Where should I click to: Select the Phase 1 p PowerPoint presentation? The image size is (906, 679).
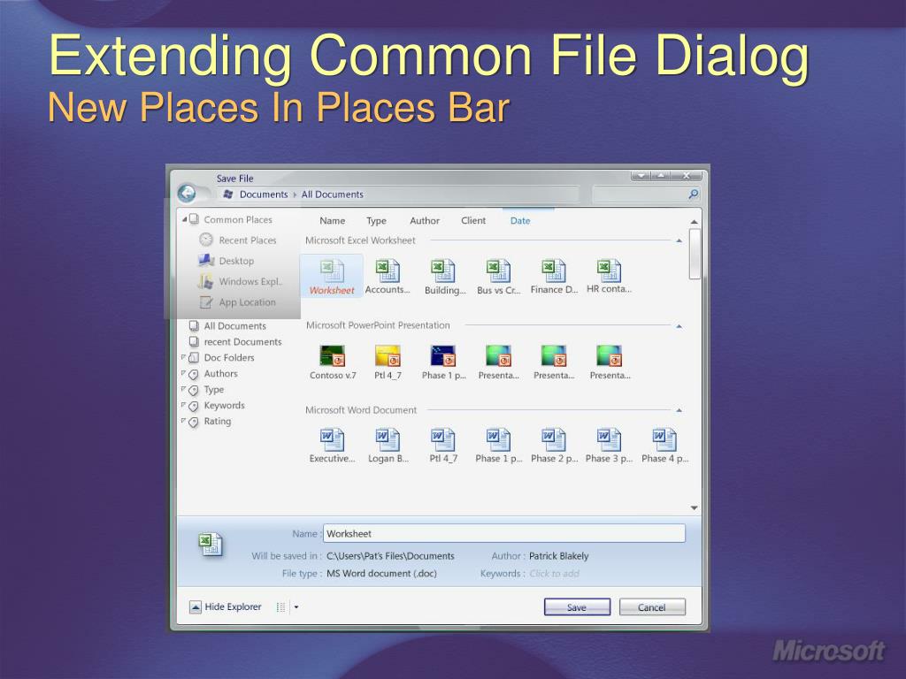click(x=443, y=362)
